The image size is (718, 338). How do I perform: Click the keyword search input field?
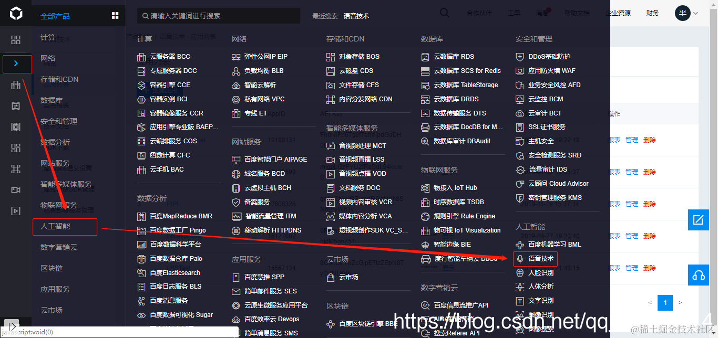(x=218, y=15)
